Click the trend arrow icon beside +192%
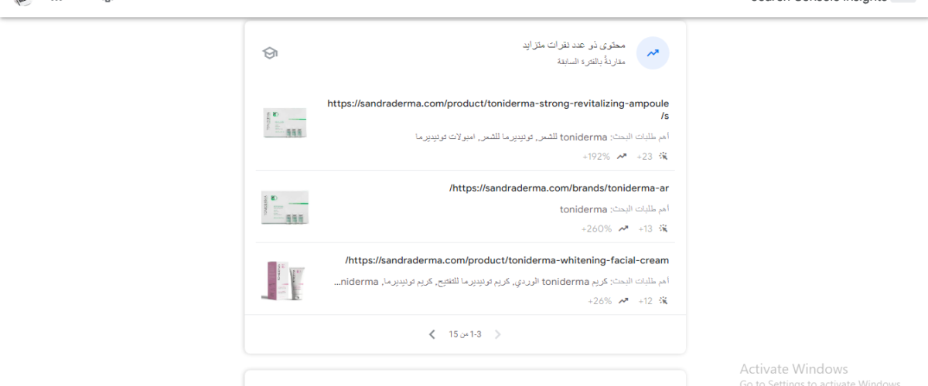Viewport: 928px width, 386px height. 621,156
